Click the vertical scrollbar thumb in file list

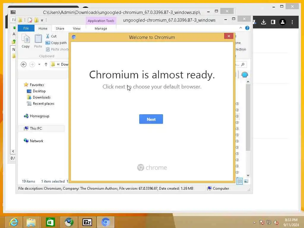click(248, 117)
